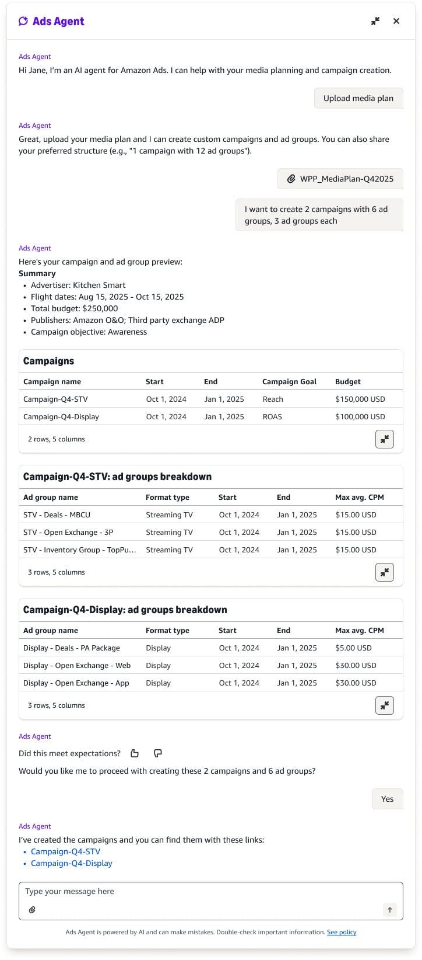
Task: Expand the Campaign-Q4-STV ad groups table
Action: (x=384, y=572)
